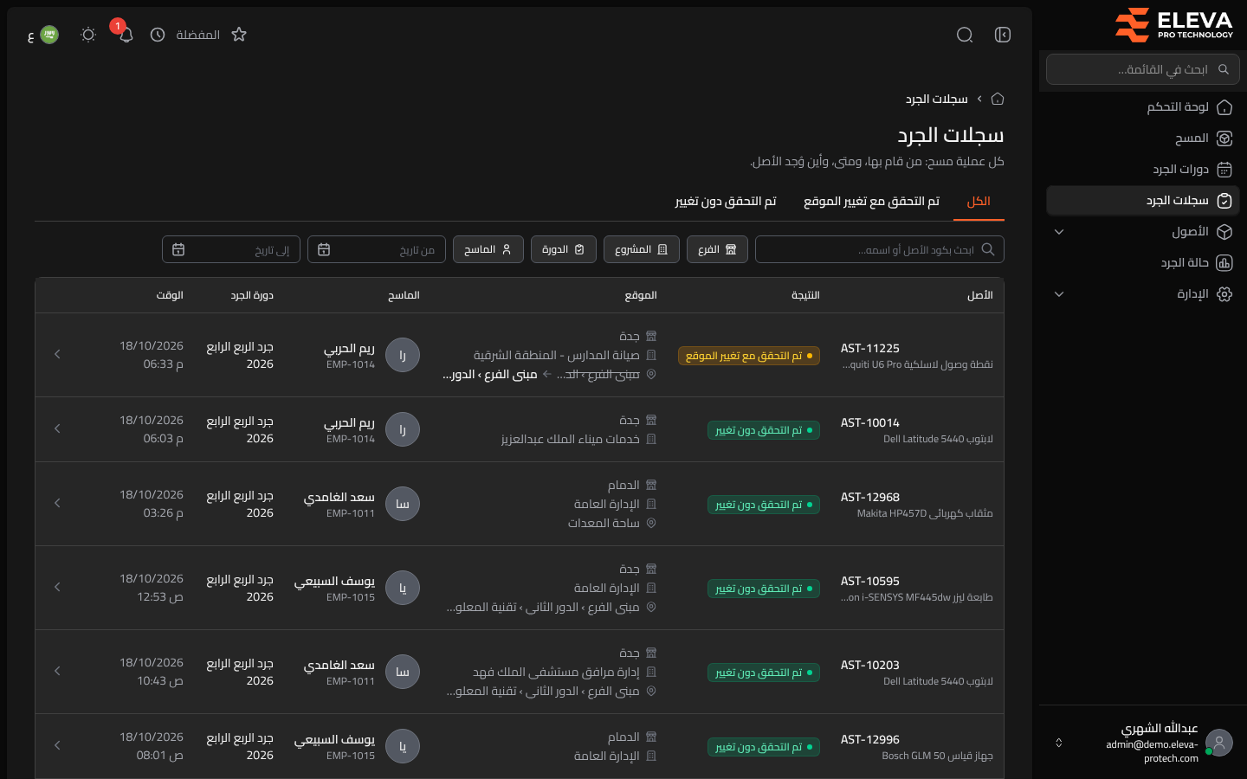Click the سجلات الجرد breadcrumb link

(x=937, y=99)
